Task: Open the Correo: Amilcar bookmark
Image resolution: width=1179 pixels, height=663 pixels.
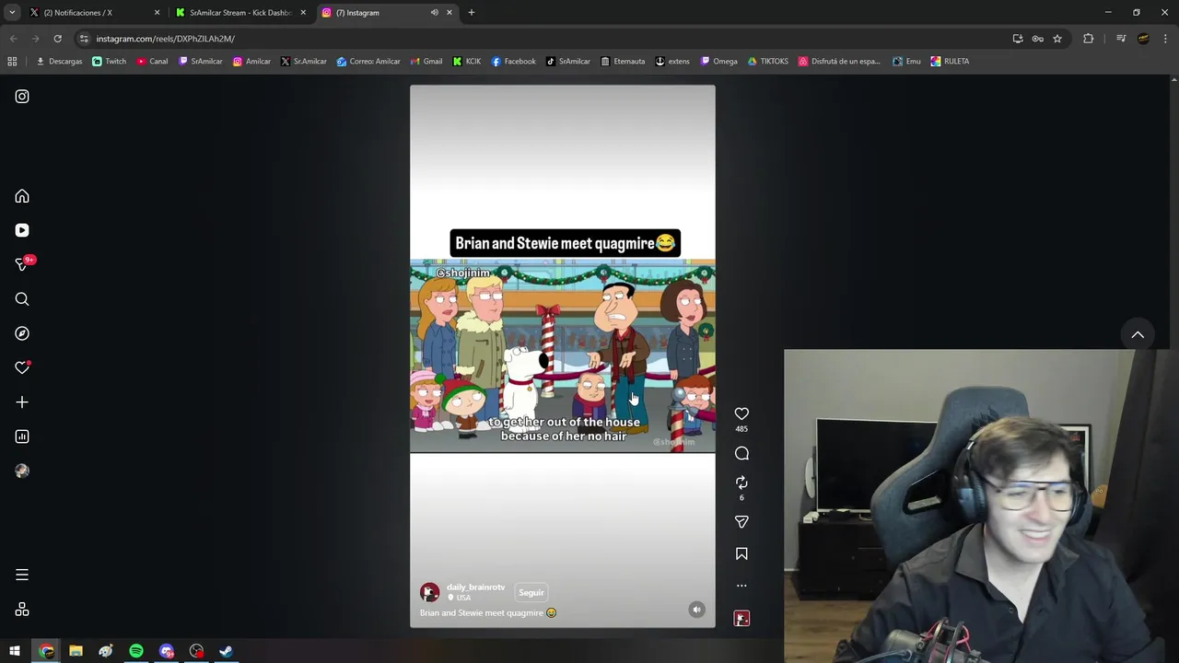Action: [368, 62]
